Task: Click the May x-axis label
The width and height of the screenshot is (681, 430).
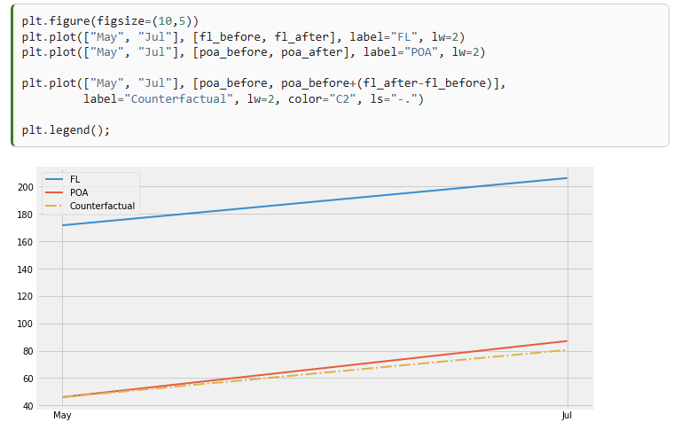Action: [62, 415]
